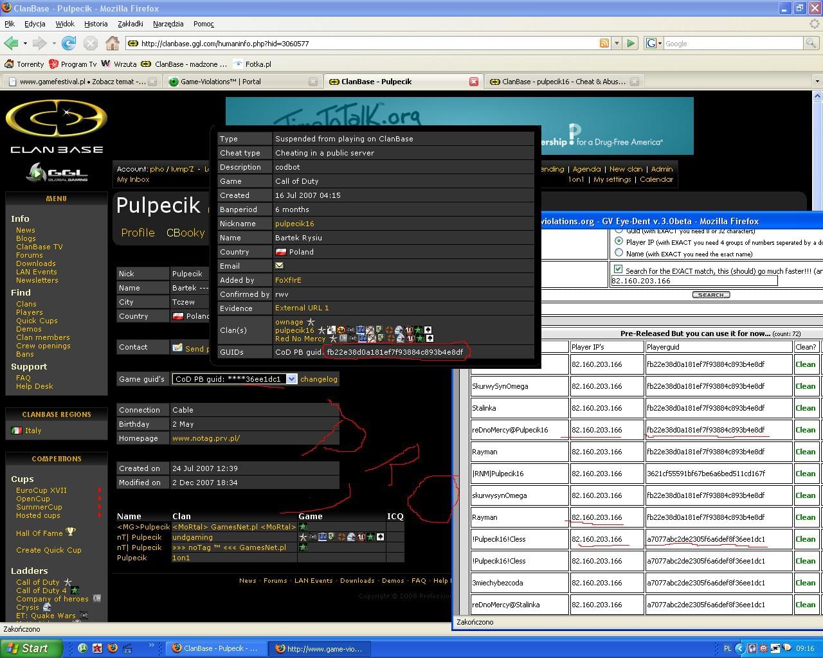The image size is (823, 658).
Task: Select the Player IP radio button
Action: point(619,242)
